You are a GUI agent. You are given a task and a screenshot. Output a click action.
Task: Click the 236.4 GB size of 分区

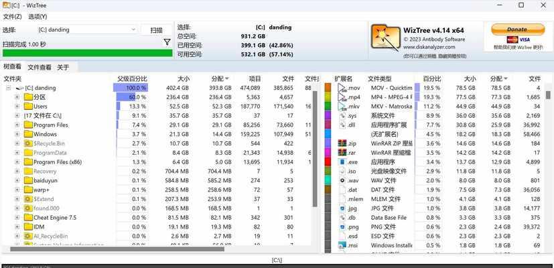click(178, 97)
